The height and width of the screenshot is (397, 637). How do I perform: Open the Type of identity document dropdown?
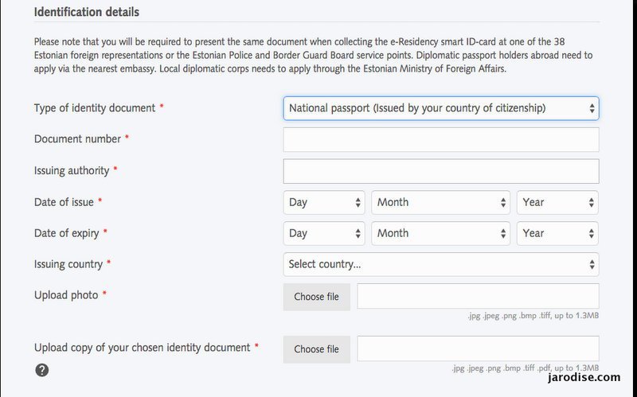coord(441,108)
